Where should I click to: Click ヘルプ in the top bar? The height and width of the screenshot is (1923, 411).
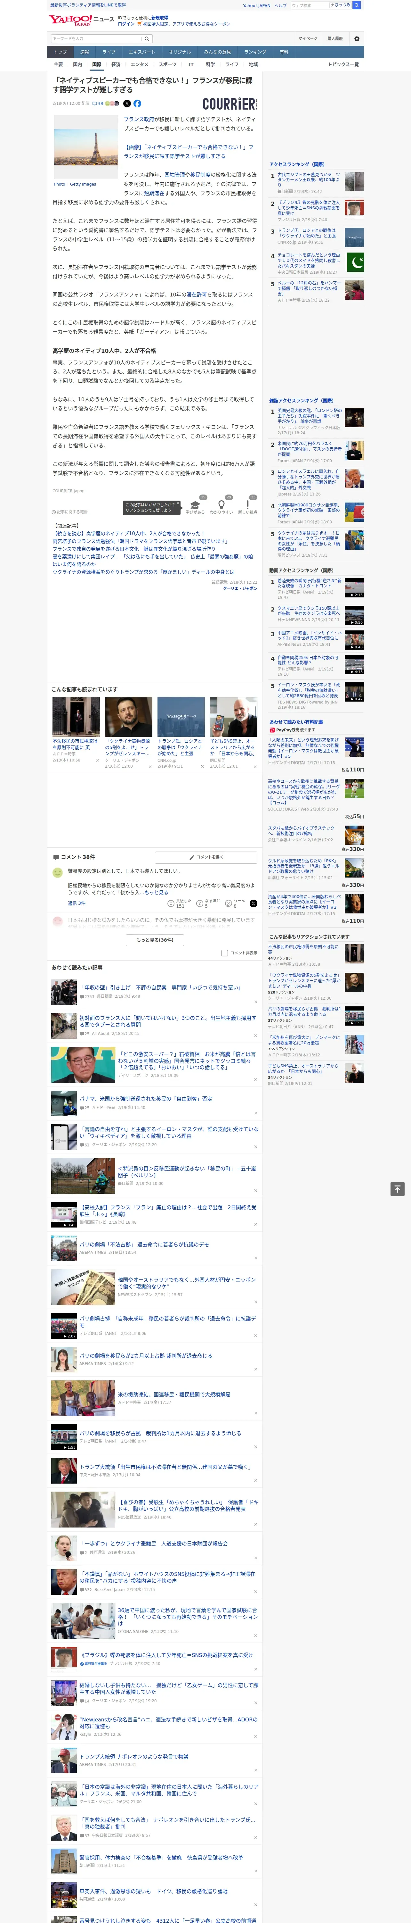[280, 5]
